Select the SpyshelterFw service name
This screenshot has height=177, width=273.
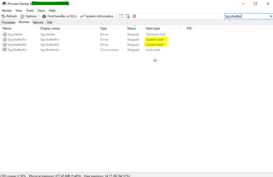point(17,40)
